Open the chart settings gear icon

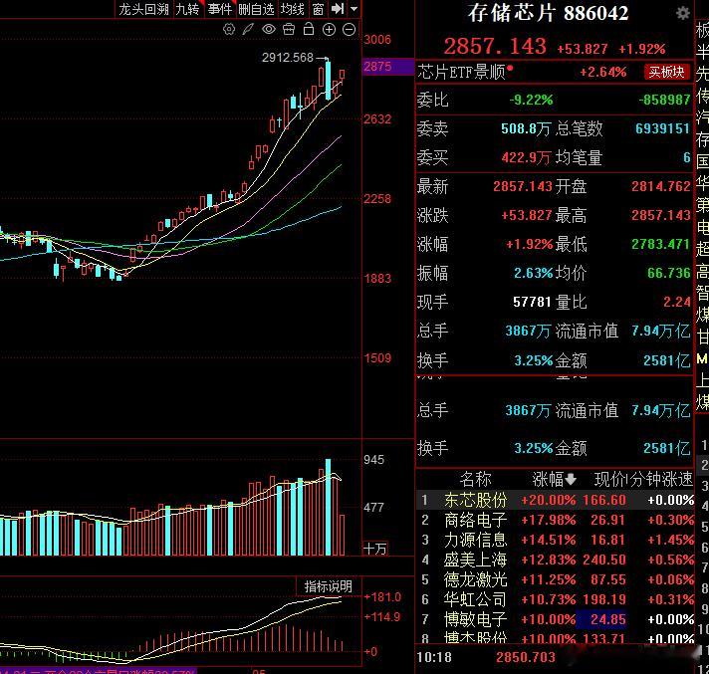(229, 30)
